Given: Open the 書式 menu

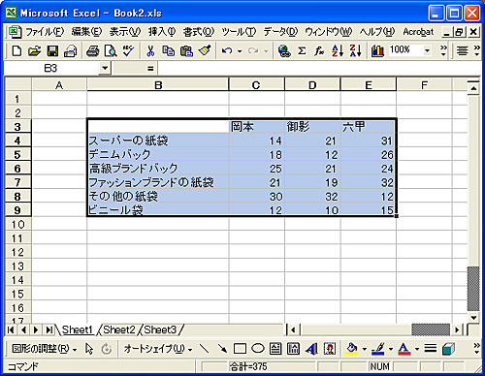Looking at the screenshot, I should pos(199,32).
